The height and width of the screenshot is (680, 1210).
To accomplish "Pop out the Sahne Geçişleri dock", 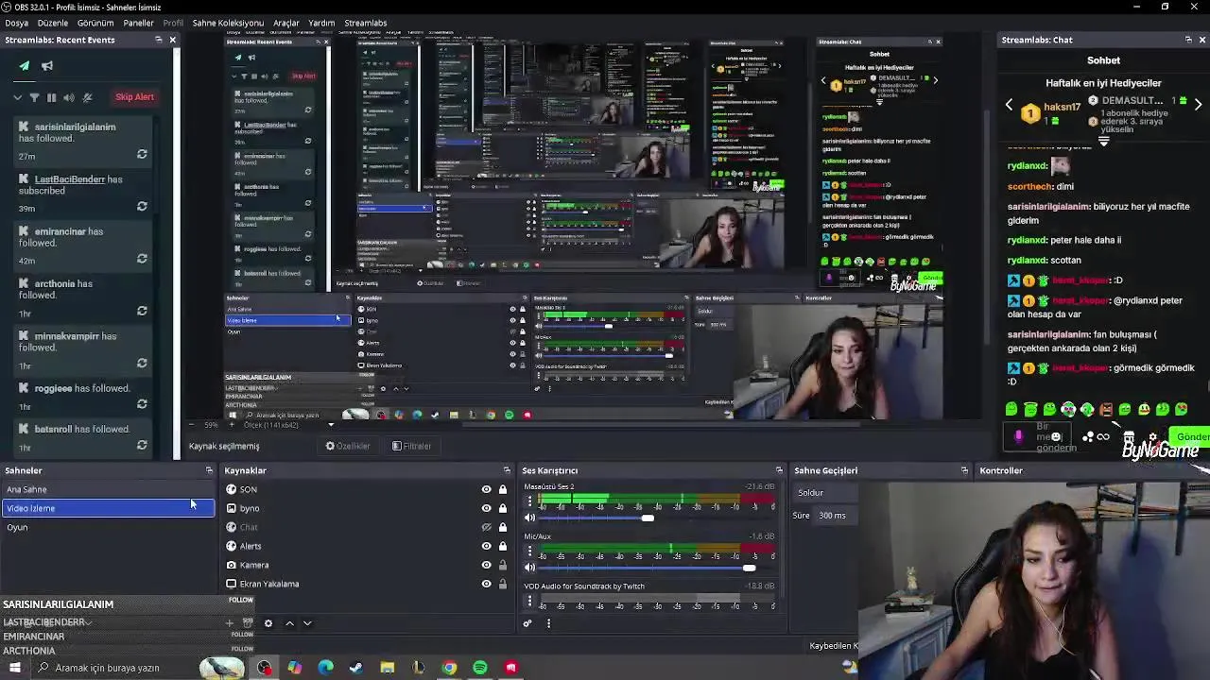I will 964,470.
